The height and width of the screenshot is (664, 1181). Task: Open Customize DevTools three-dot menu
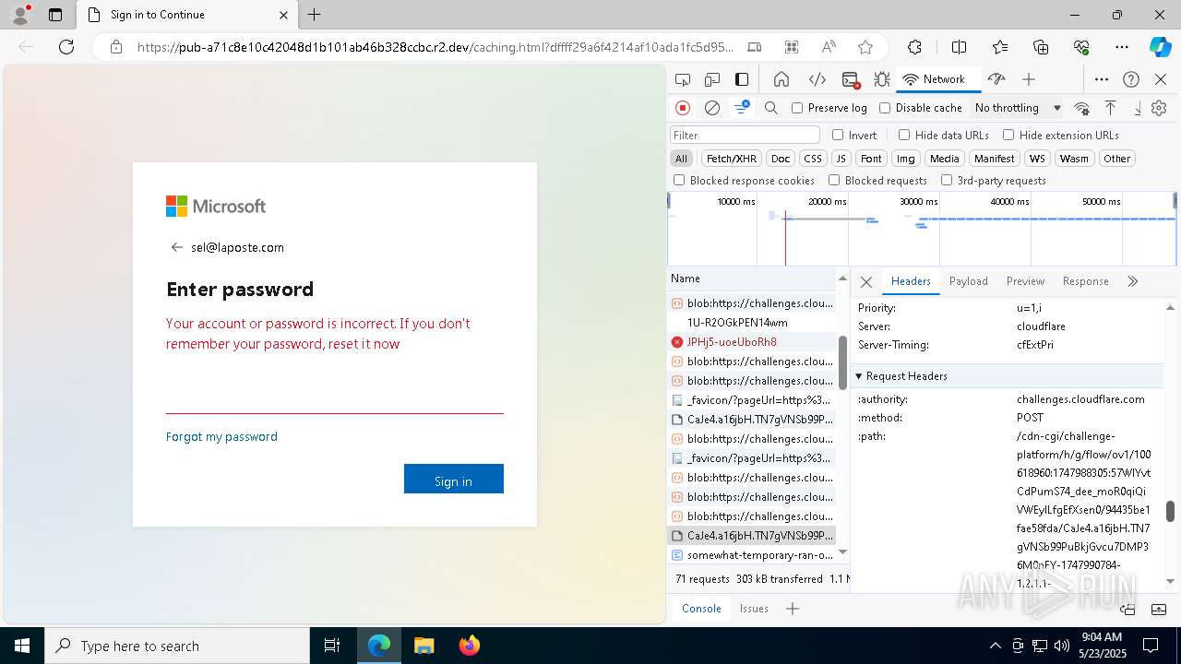[1102, 79]
